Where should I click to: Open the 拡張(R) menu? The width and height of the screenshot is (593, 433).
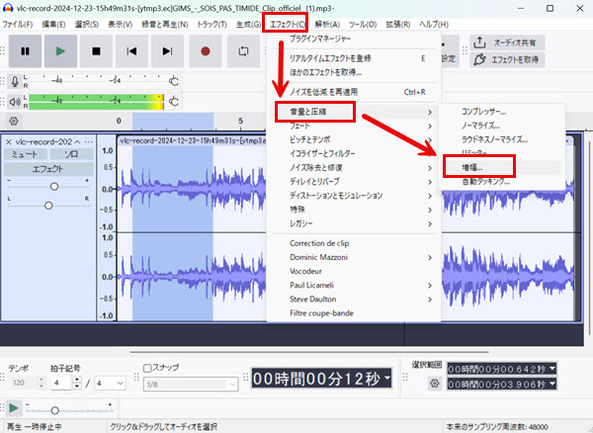coord(398,25)
